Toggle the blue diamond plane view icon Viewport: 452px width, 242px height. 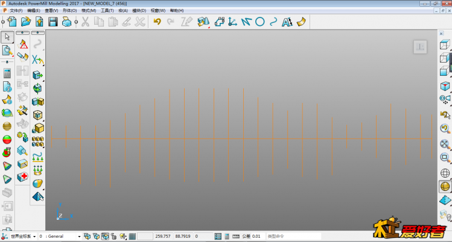click(445, 200)
